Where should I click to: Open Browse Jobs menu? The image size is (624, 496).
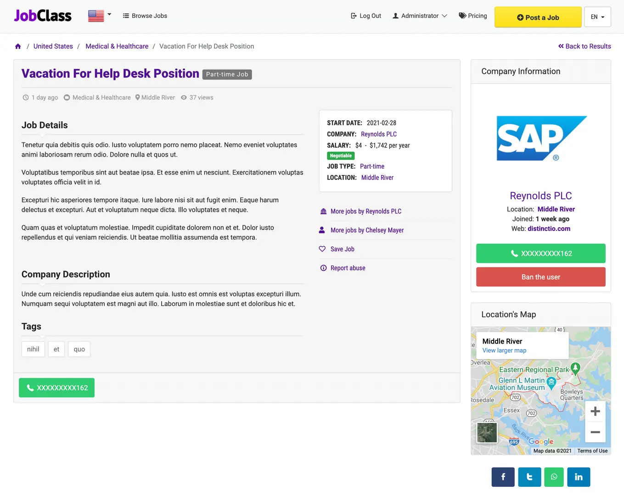[x=145, y=16]
